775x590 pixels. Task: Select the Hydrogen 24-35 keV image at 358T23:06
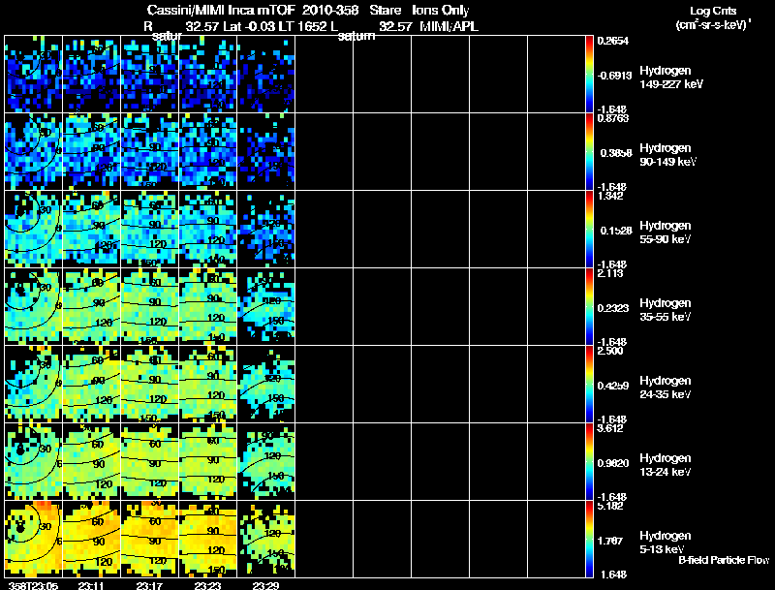click(34, 385)
